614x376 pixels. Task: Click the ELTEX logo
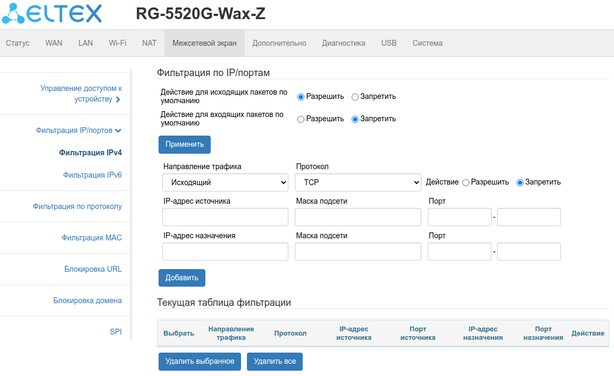[x=52, y=14]
